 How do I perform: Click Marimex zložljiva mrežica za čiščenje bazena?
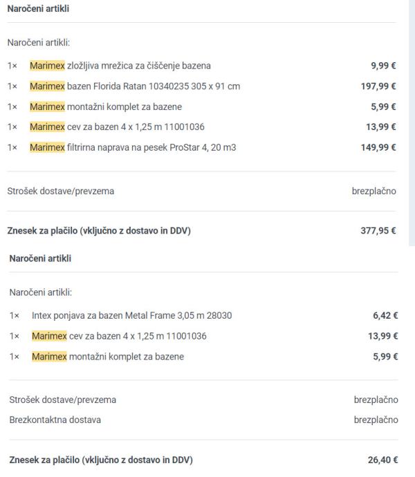[x=120, y=66]
